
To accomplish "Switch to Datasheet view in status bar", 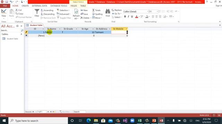I will [x=214, y=115].
